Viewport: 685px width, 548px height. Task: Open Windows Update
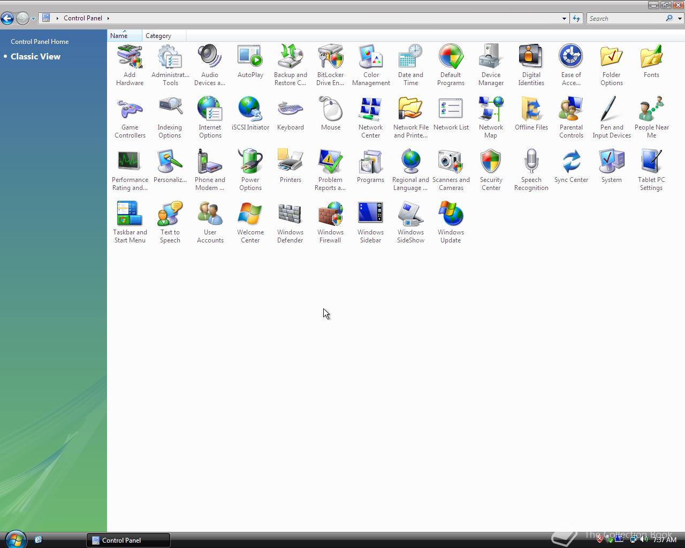pos(451,223)
